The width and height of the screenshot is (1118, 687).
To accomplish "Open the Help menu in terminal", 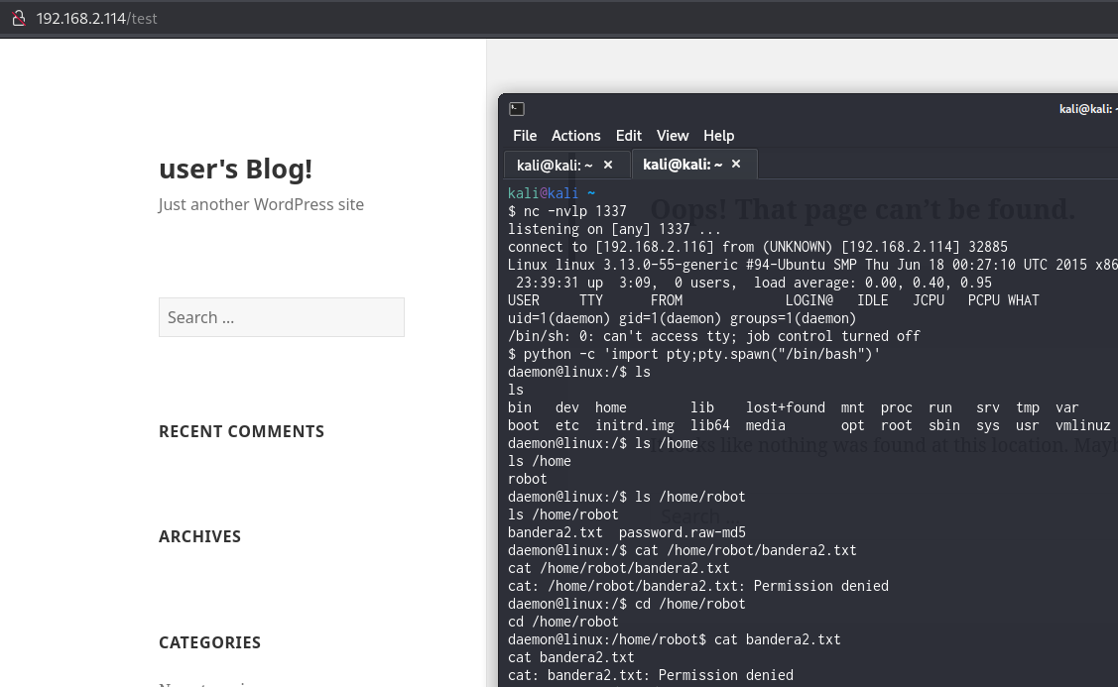I will pyautogui.click(x=718, y=136).
